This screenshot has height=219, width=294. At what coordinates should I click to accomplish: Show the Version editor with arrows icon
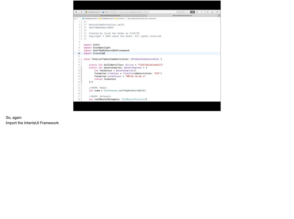tap(202, 12)
